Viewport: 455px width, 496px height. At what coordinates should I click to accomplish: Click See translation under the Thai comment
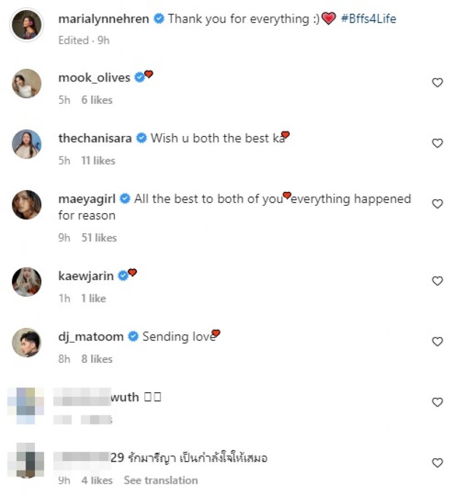click(x=160, y=480)
